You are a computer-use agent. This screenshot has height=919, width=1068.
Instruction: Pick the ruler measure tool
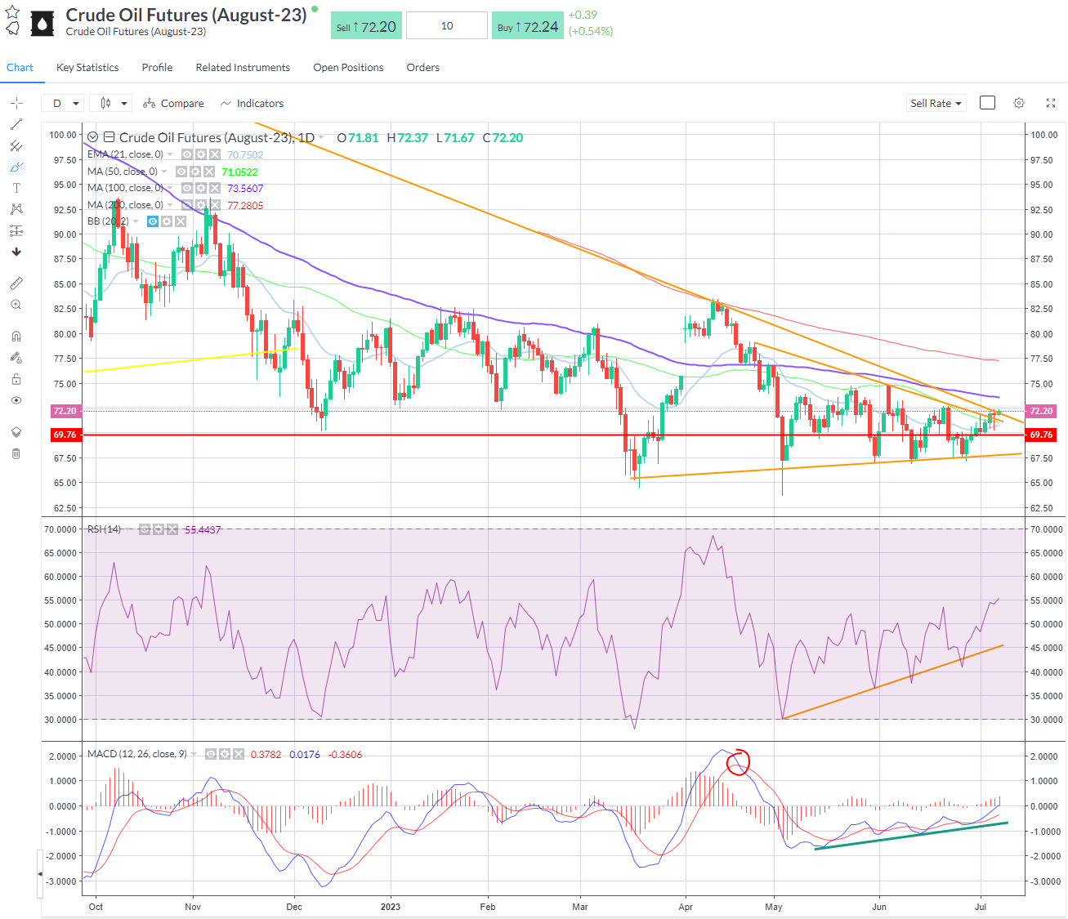click(x=16, y=283)
